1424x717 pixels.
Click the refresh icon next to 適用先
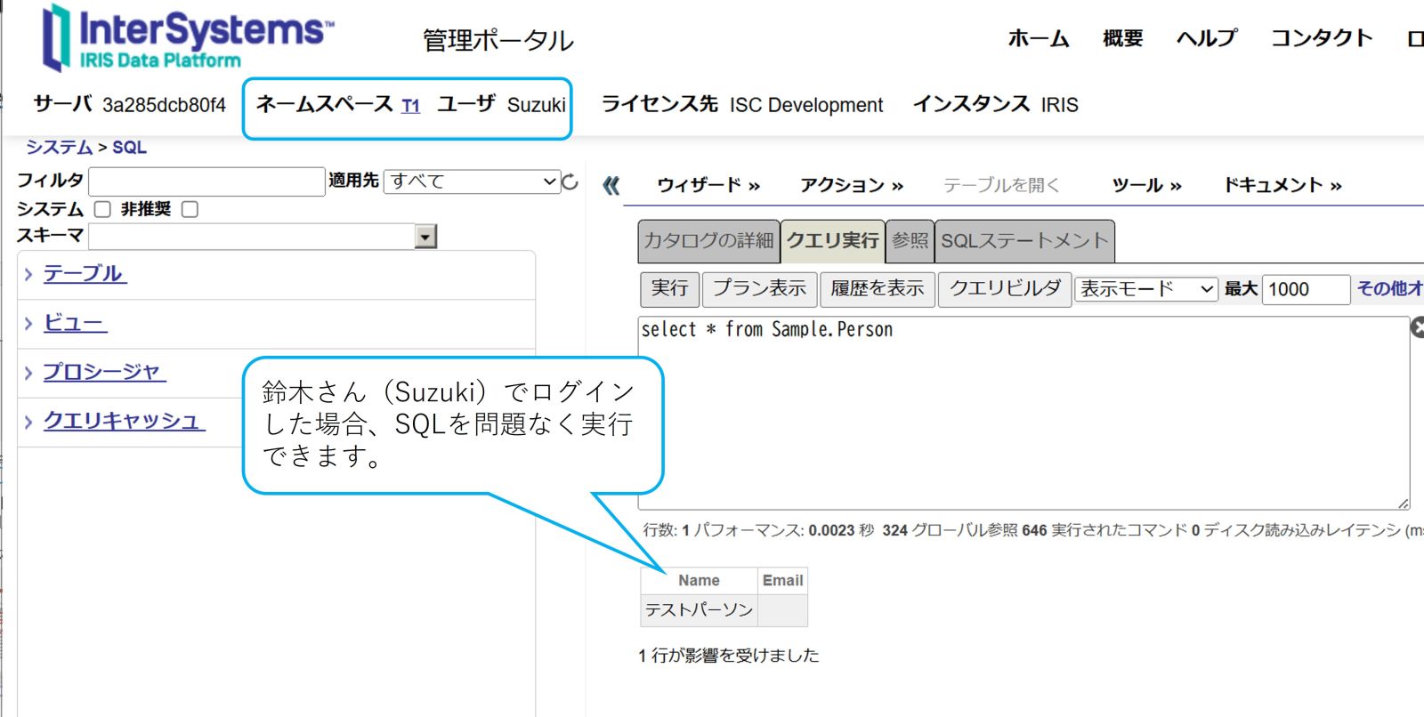pyautogui.click(x=570, y=181)
